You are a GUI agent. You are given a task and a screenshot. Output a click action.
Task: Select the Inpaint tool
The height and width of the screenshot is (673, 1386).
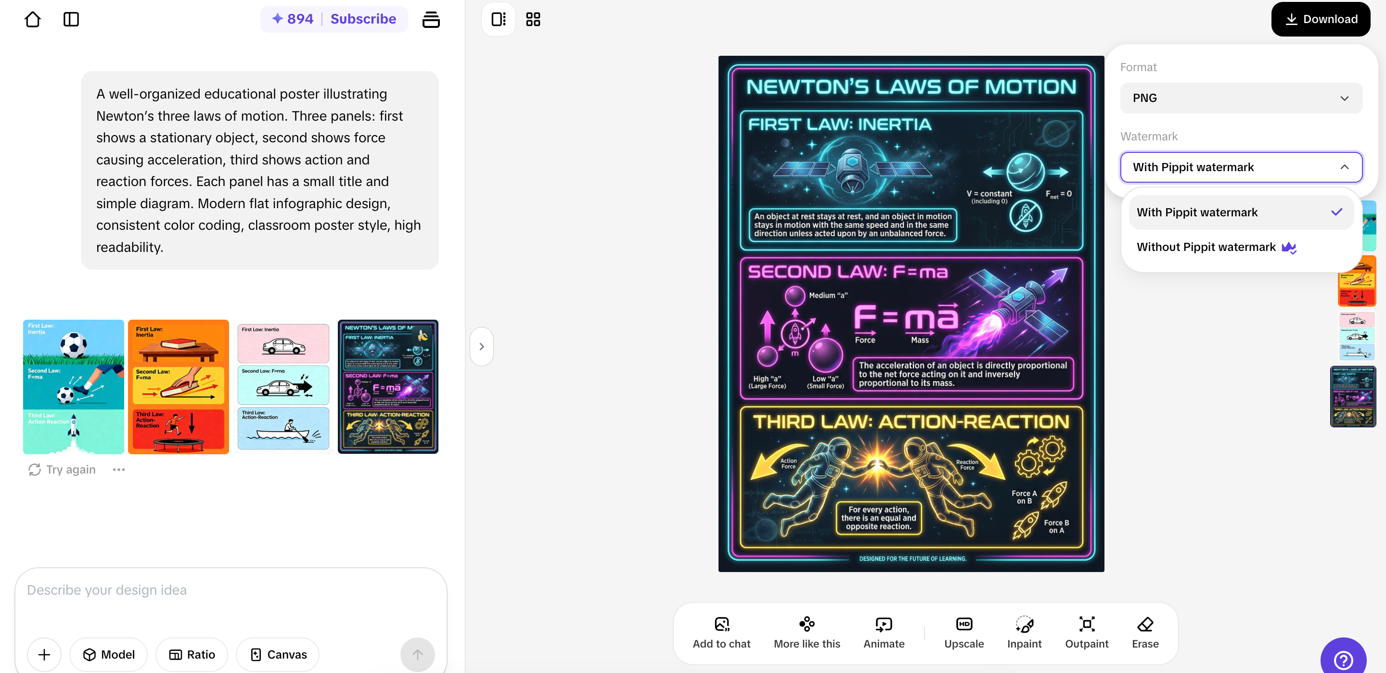click(1024, 632)
